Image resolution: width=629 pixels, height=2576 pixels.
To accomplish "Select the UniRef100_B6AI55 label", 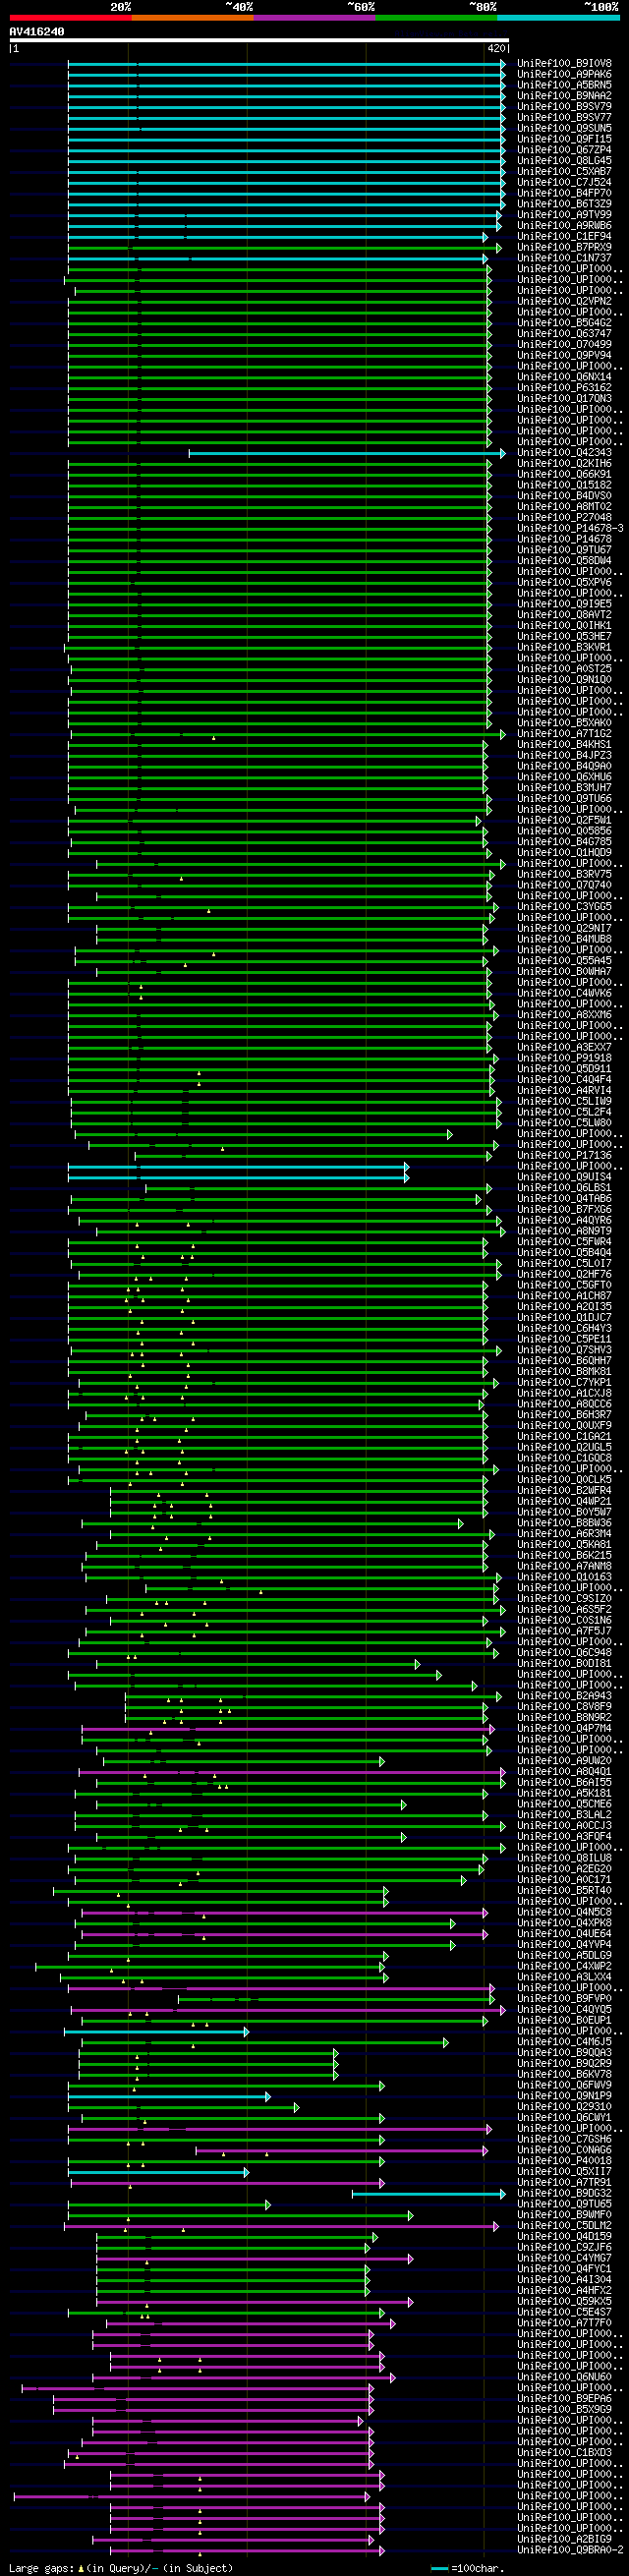I will click(564, 1783).
